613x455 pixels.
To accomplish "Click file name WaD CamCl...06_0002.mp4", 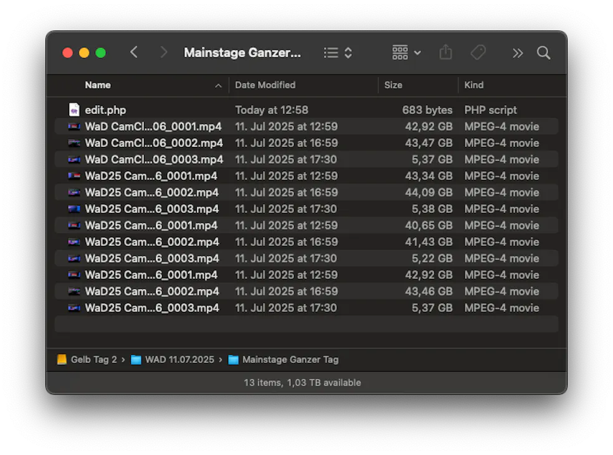I will click(x=154, y=143).
